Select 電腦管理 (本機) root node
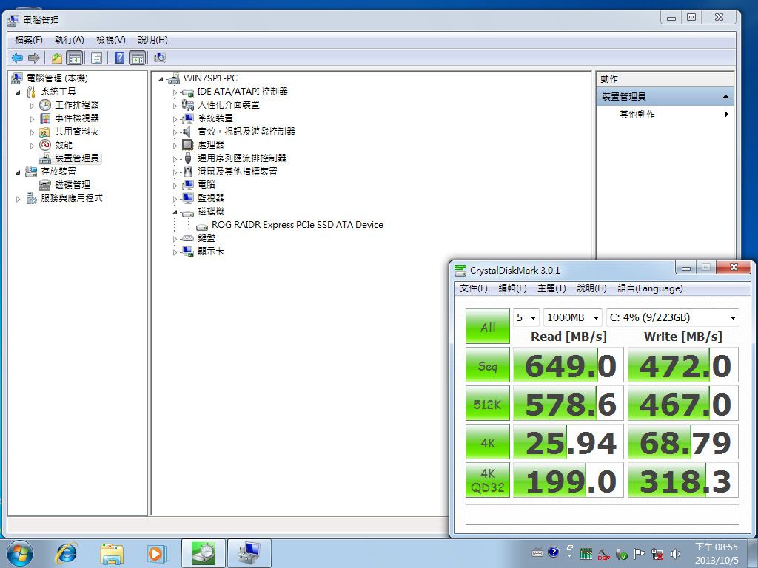 (57, 78)
